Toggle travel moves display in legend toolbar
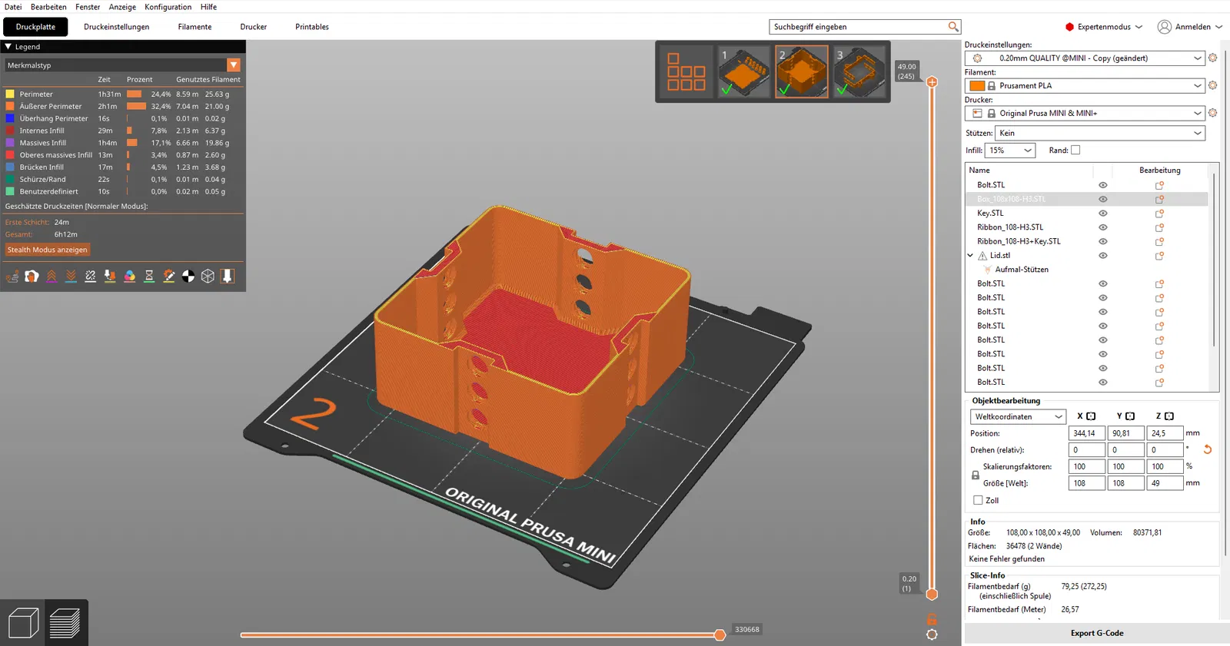1230x646 pixels. click(12, 277)
